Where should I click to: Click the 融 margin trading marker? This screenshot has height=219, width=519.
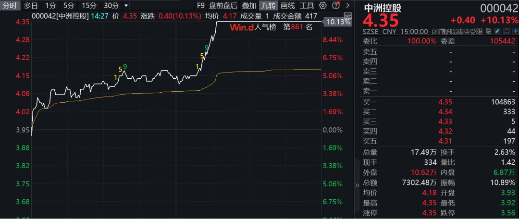(489, 31)
